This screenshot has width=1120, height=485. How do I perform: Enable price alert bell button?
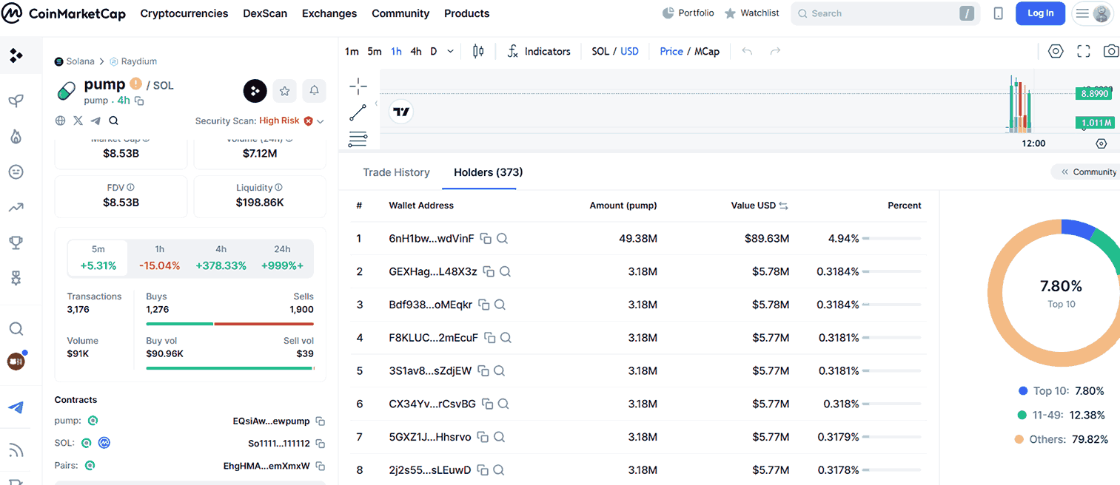[x=314, y=91]
